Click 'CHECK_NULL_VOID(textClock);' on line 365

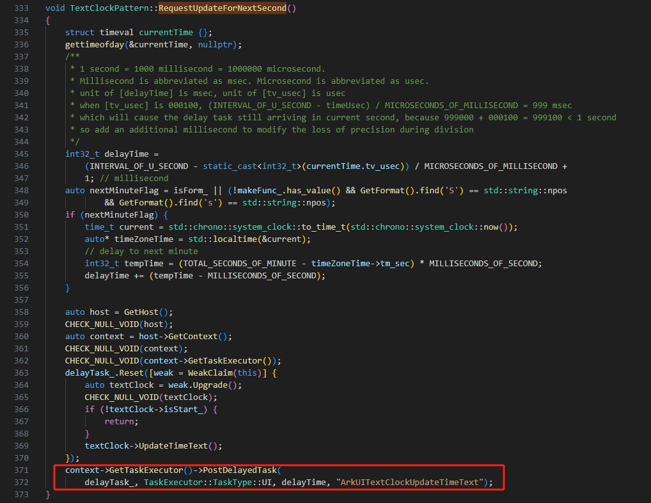coord(151,397)
